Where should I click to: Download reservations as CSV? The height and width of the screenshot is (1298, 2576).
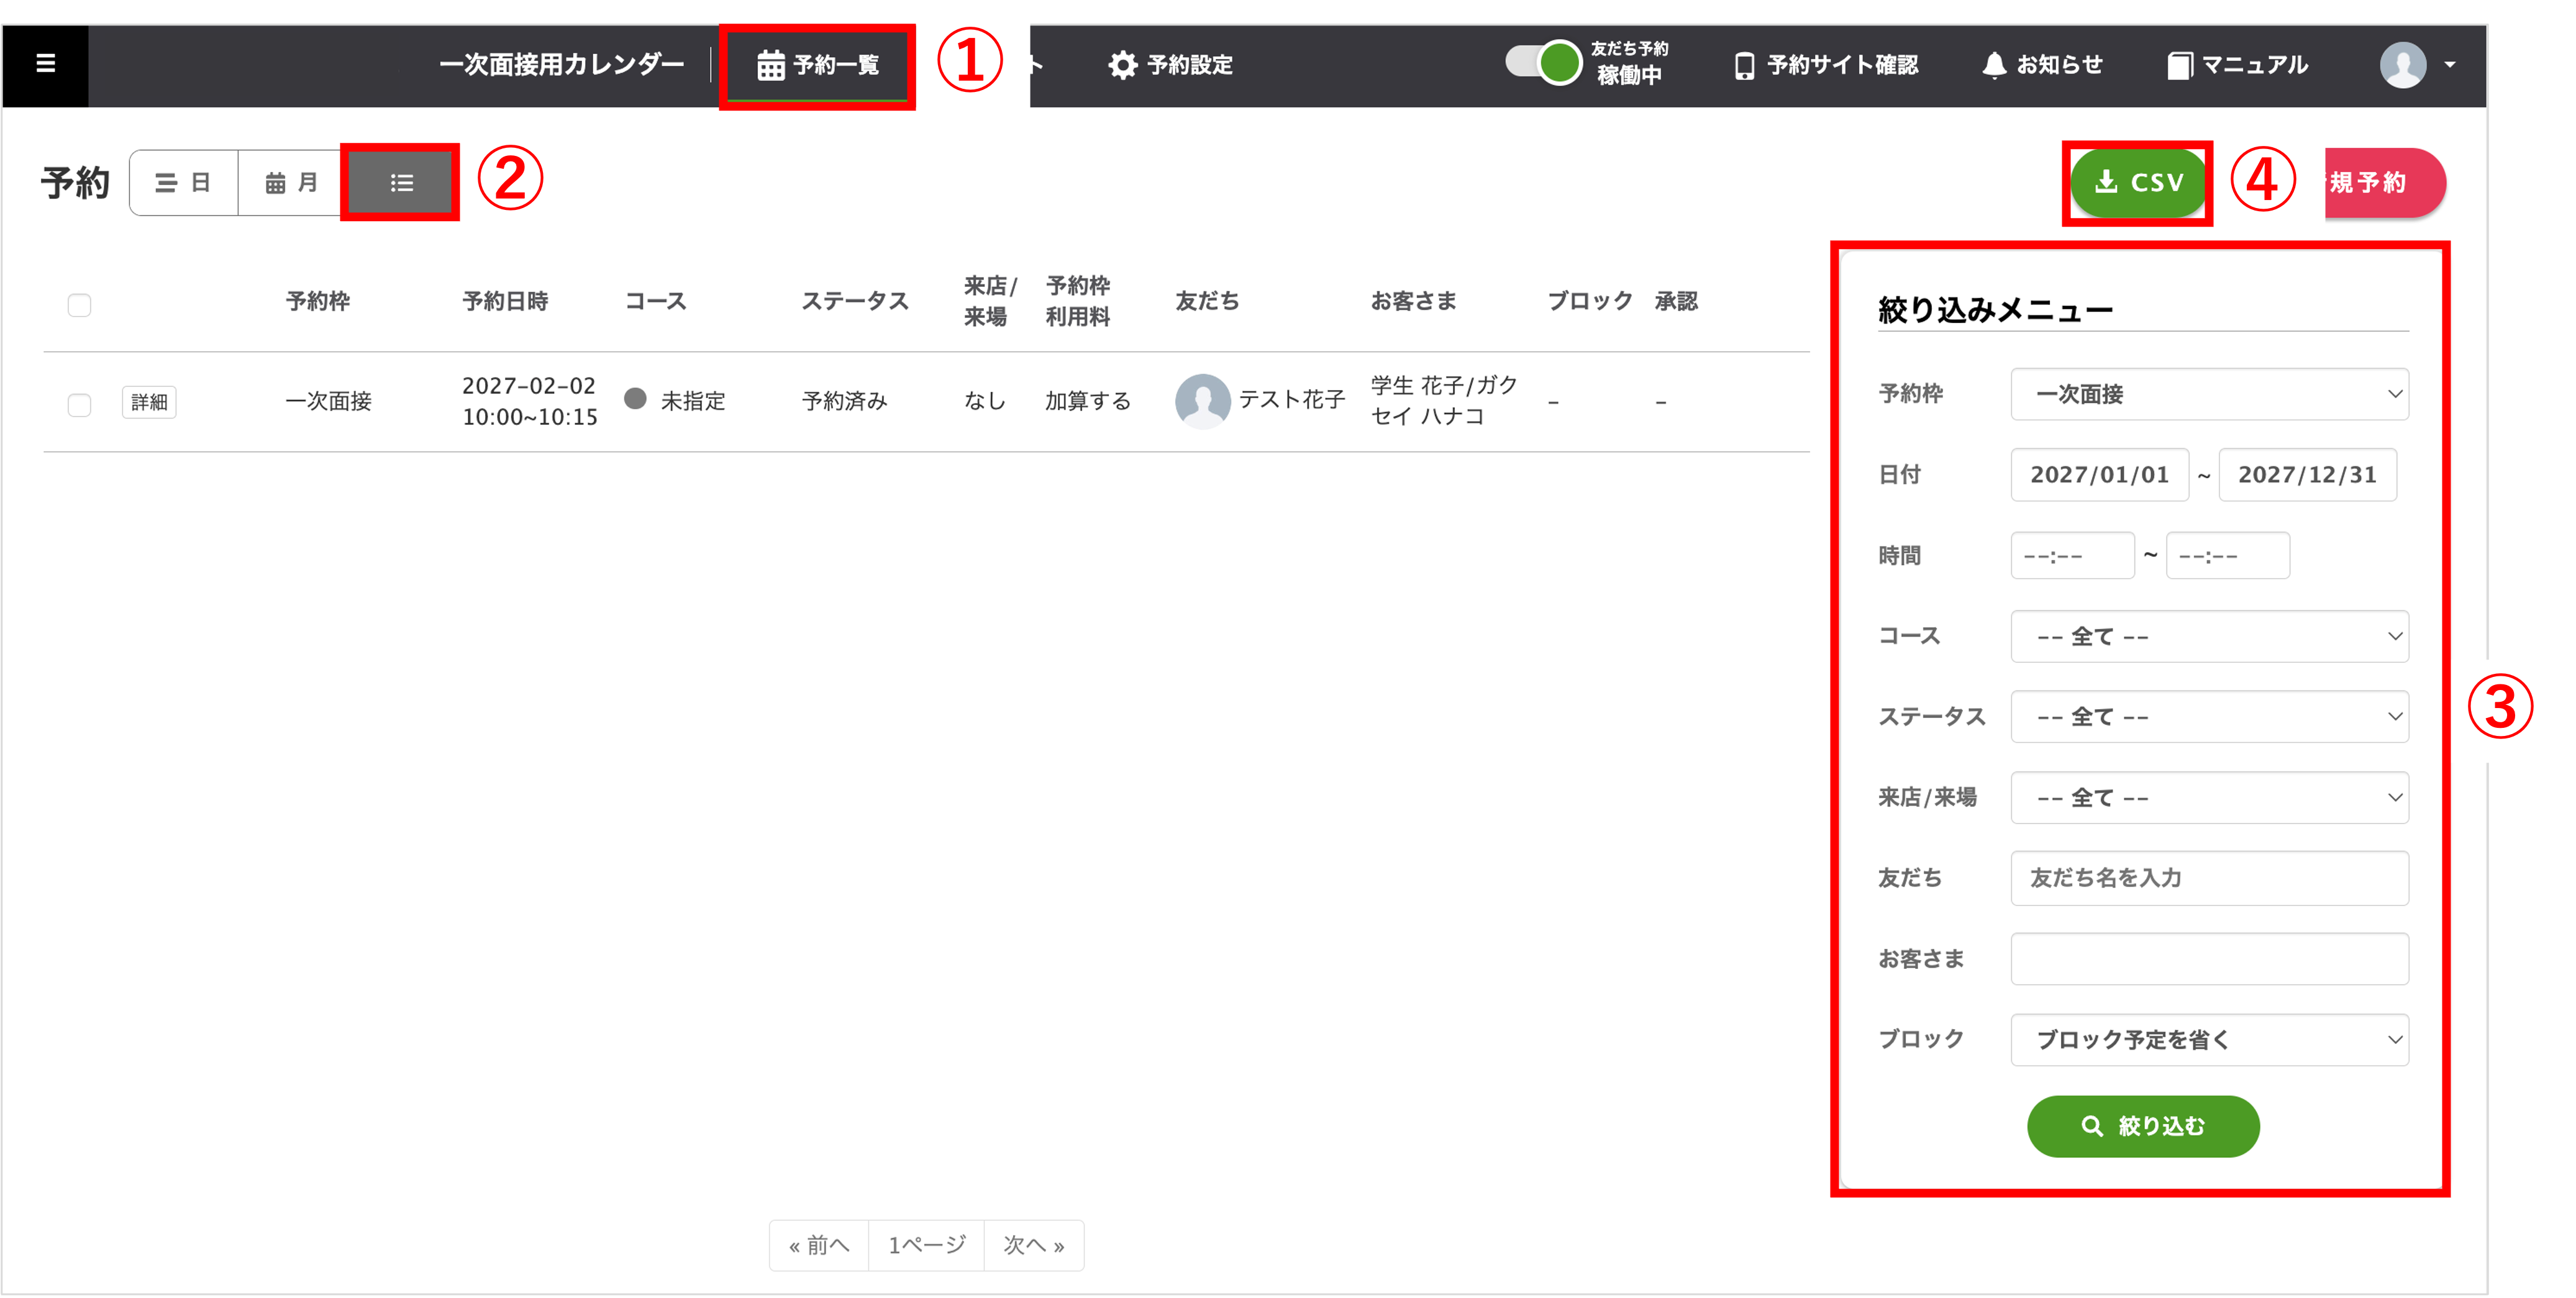[2137, 182]
